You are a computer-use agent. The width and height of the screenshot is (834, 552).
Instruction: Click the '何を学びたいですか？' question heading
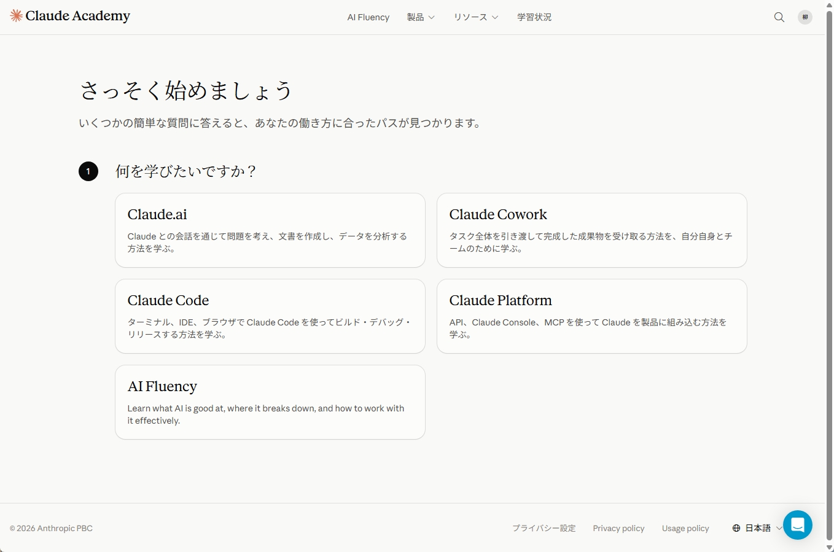(x=186, y=171)
